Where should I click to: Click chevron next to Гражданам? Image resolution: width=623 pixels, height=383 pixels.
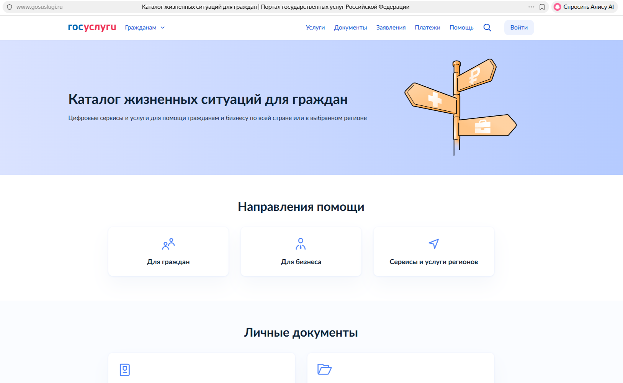pyautogui.click(x=163, y=28)
